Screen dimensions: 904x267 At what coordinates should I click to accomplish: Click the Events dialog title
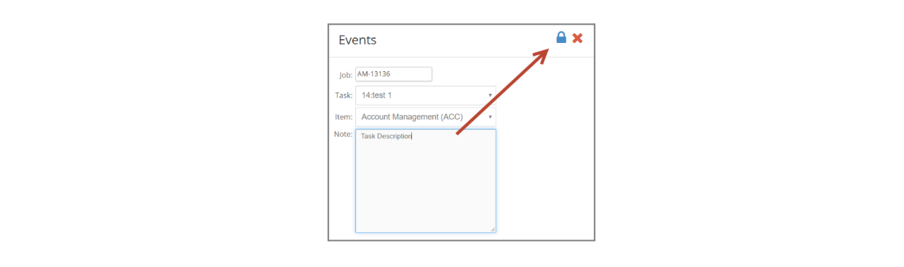tap(357, 40)
